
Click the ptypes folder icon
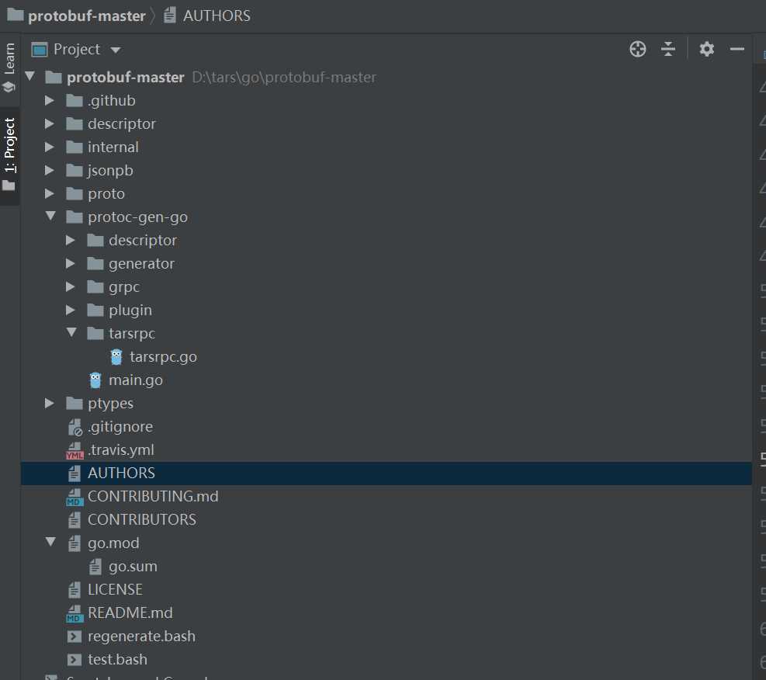click(75, 404)
